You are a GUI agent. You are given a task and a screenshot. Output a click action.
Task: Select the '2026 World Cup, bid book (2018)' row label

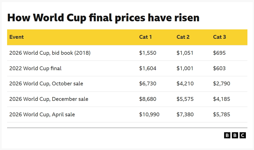pyautogui.click(x=50, y=53)
